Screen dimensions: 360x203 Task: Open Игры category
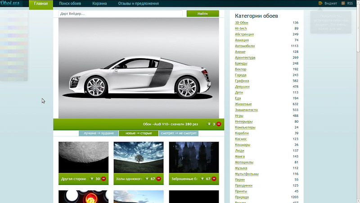pos(239,115)
